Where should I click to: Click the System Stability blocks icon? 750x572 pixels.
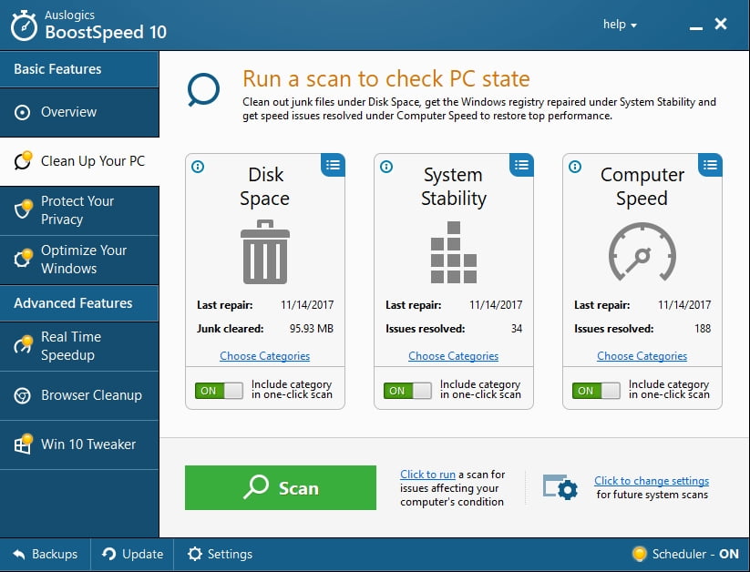click(453, 256)
